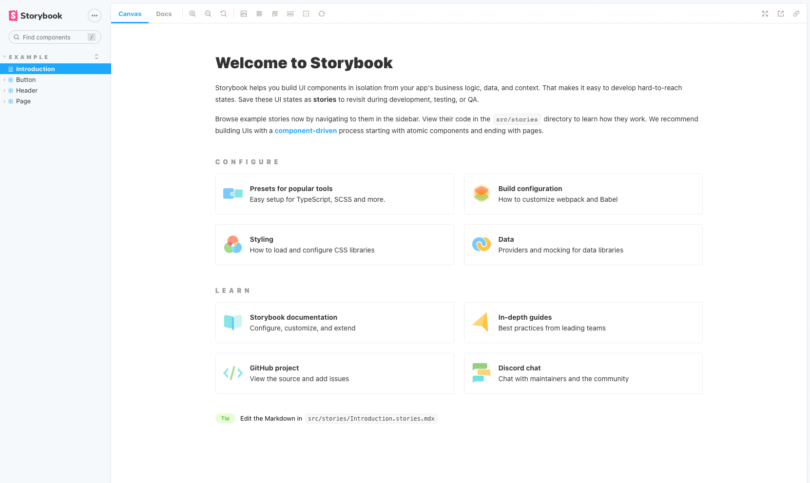This screenshot has height=483, width=810.
Task: Open Presets for popular tools card
Action: point(335,194)
